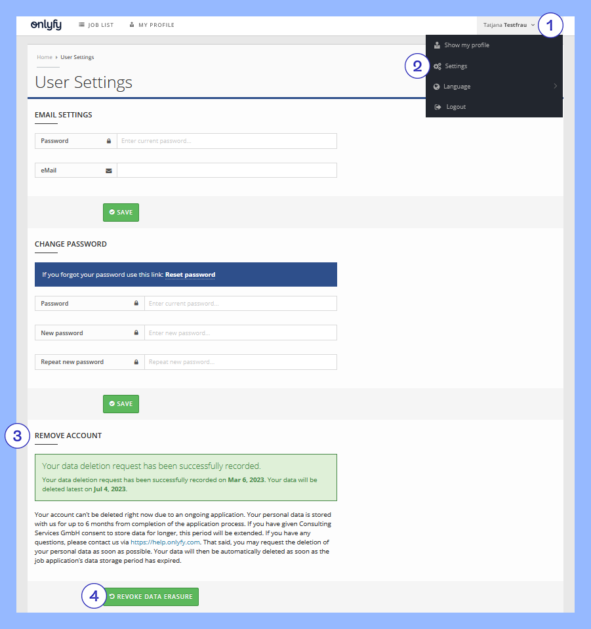Click the Reset password link
The height and width of the screenshot is (629, 591).
pos(190,275)
